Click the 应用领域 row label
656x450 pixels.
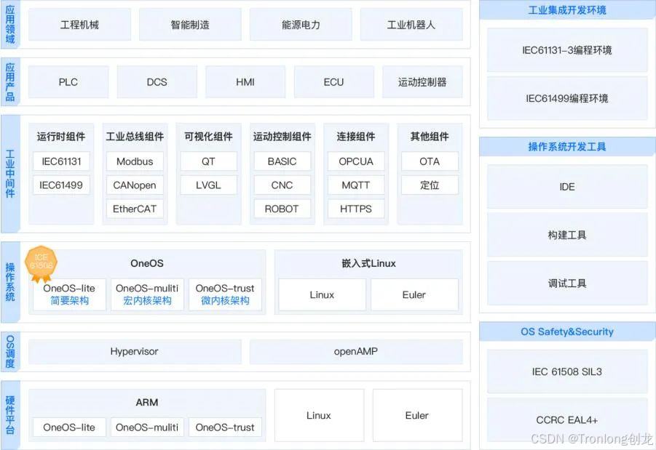coord(10,25)
